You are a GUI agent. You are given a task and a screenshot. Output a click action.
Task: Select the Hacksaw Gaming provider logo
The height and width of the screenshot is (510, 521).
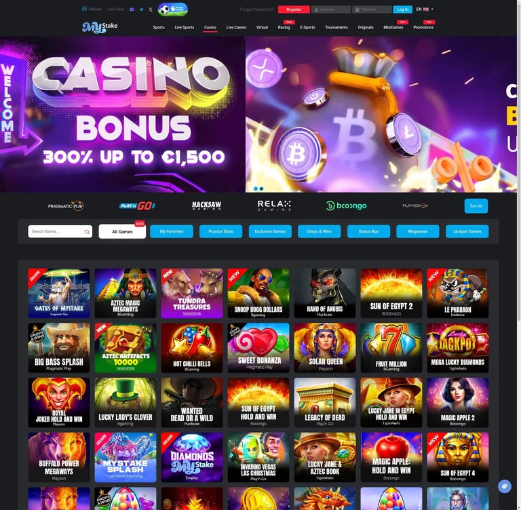click(206, 205)
